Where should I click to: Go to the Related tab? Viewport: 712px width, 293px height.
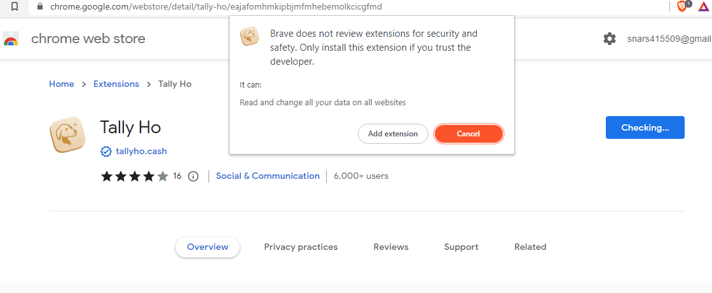(530, 247)
